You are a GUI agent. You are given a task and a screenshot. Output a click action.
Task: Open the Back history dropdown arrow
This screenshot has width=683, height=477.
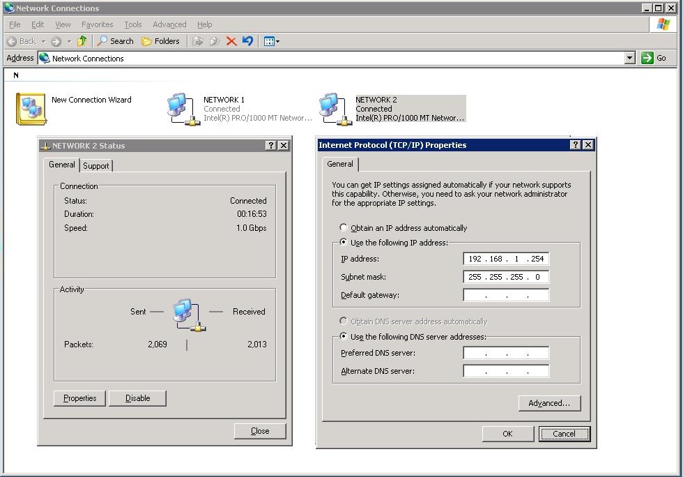(x=43, y=41)
